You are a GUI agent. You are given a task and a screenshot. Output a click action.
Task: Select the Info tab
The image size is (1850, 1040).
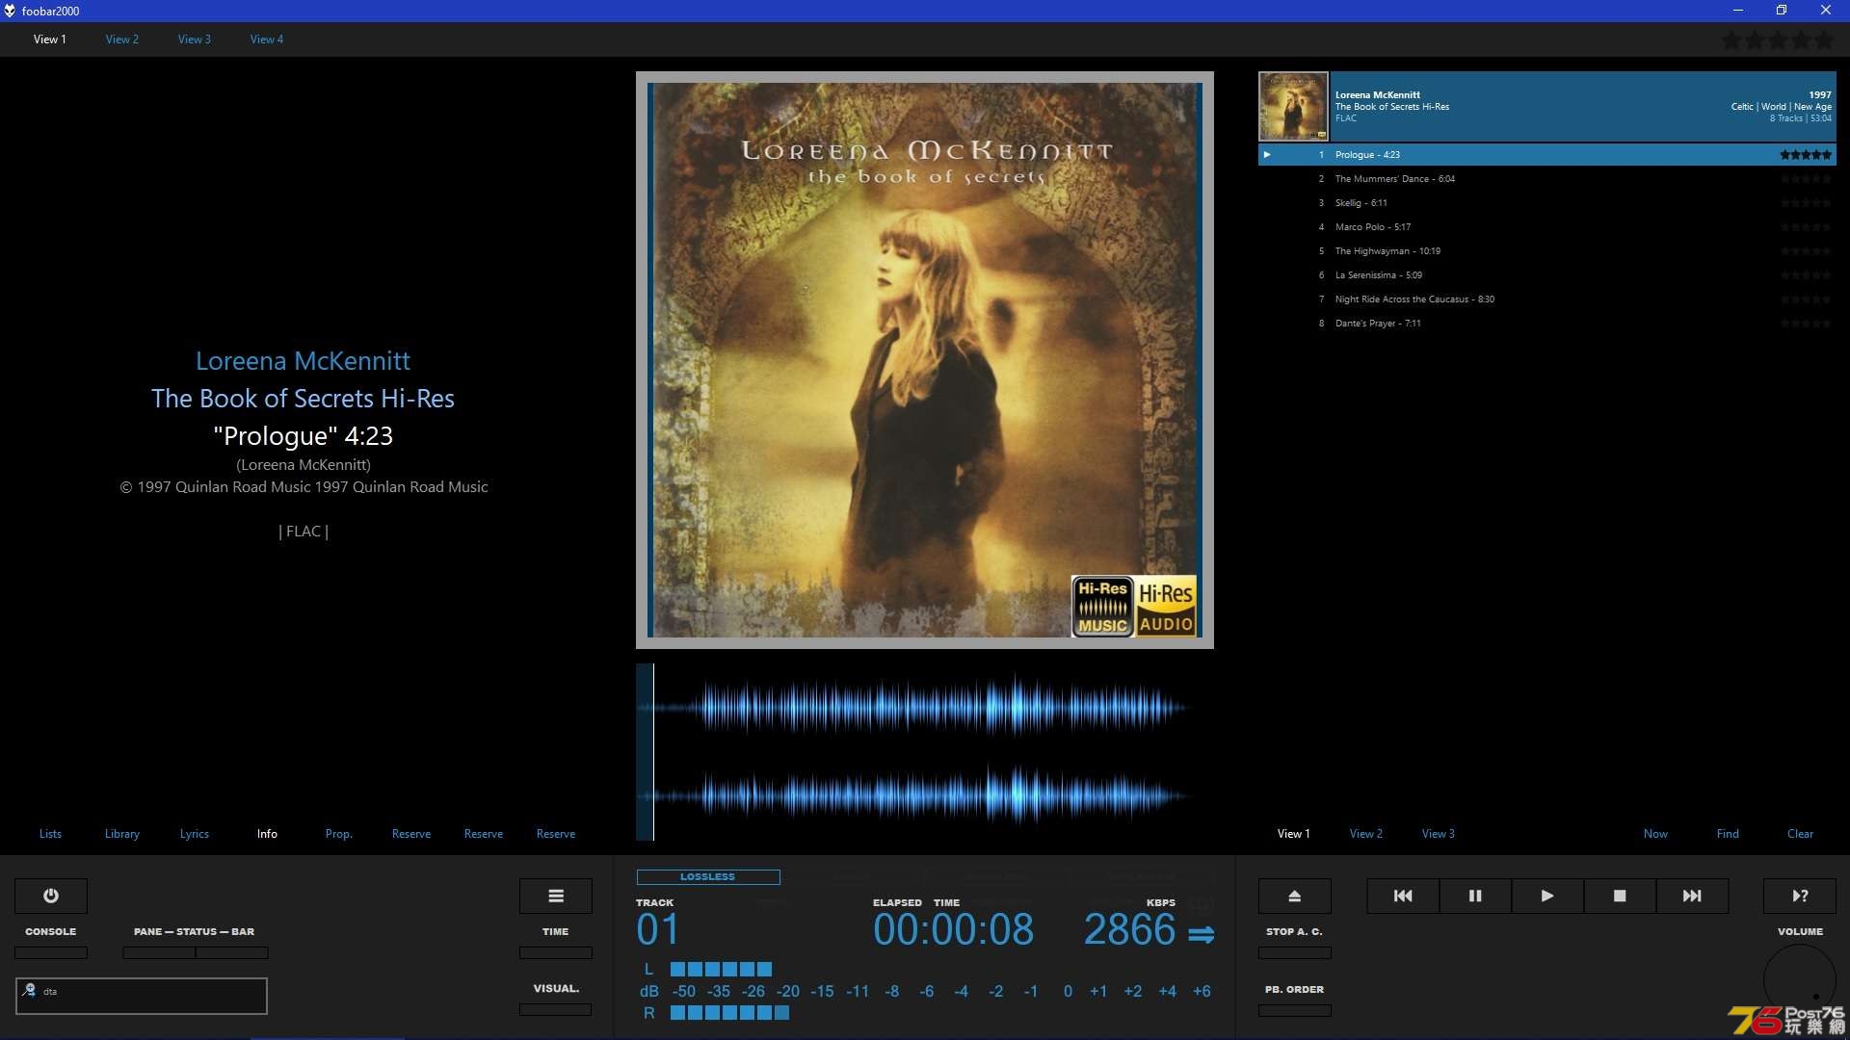coord(267,834)
